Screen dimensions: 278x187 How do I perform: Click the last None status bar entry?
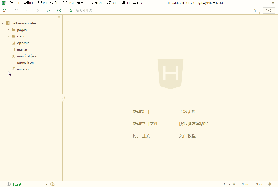click(259, 184)
